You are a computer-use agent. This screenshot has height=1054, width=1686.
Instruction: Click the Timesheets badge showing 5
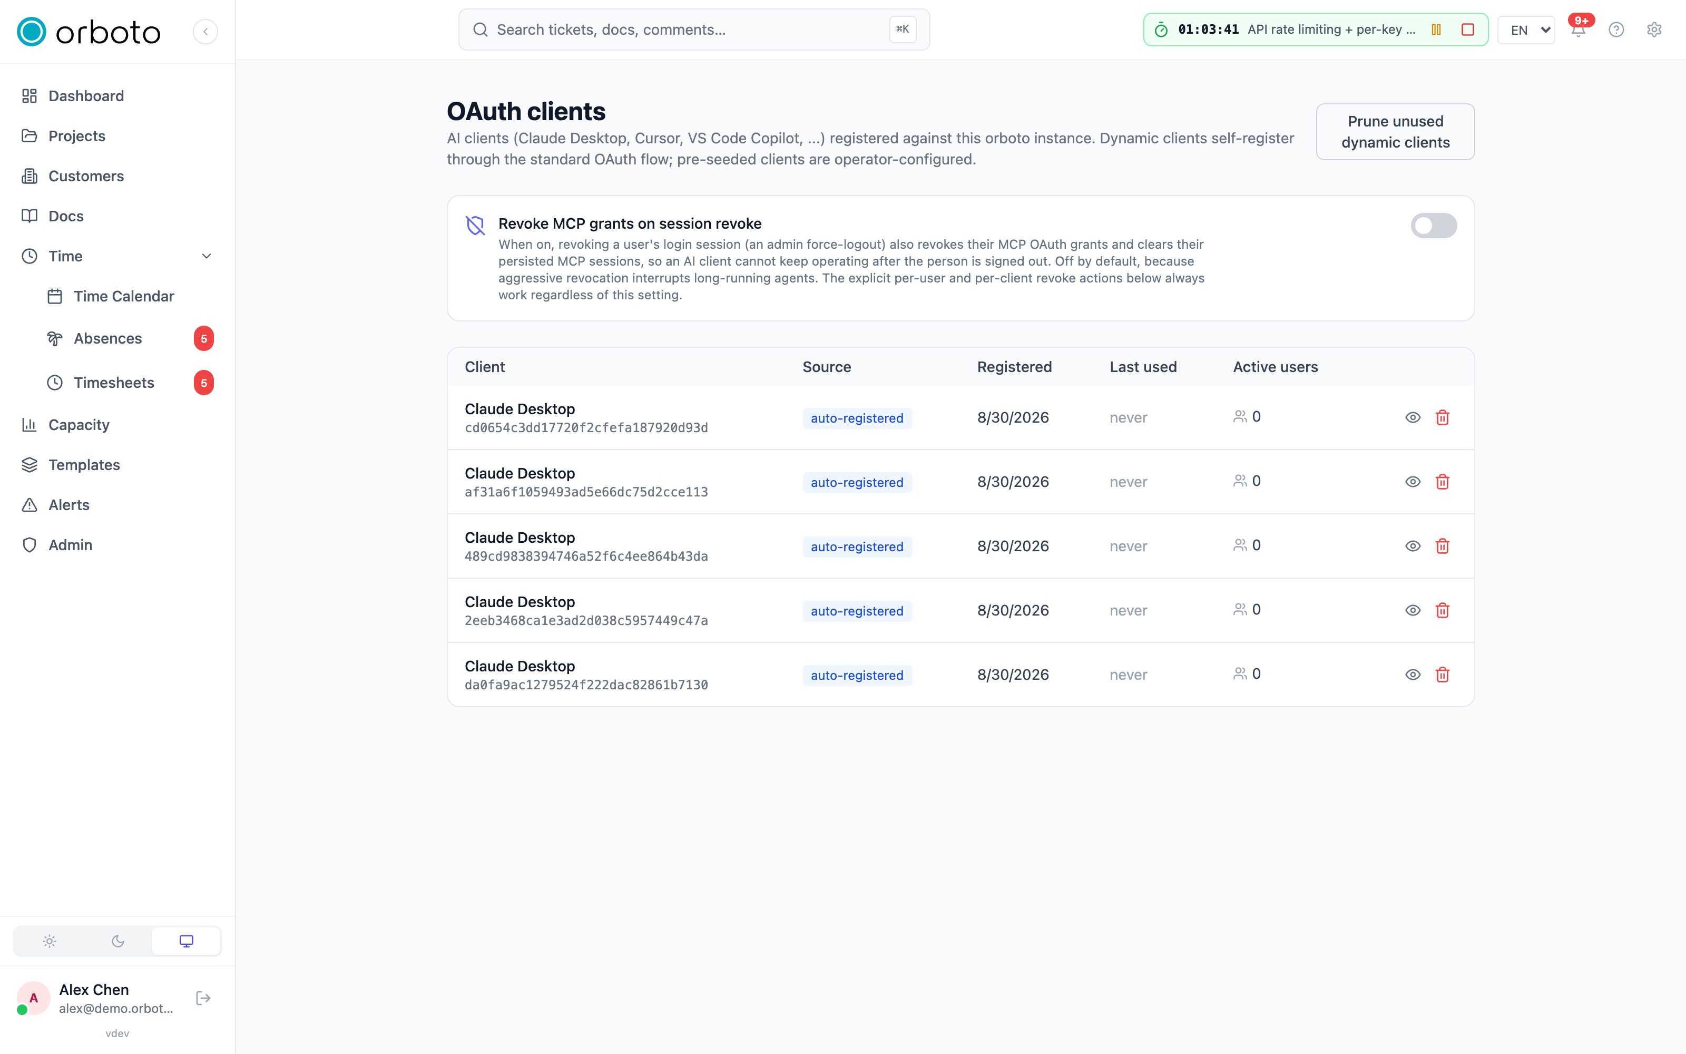203,383
